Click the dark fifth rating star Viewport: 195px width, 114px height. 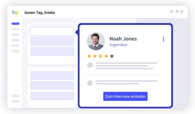click(112, 56)
